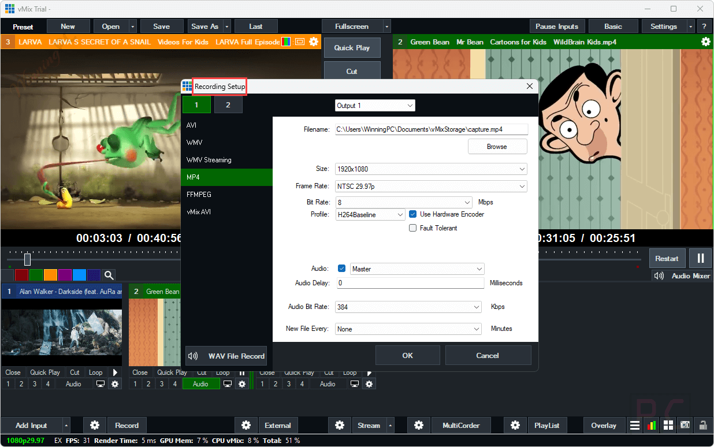
Task: Select the orange color category swatch
Action: click(50, 275)
